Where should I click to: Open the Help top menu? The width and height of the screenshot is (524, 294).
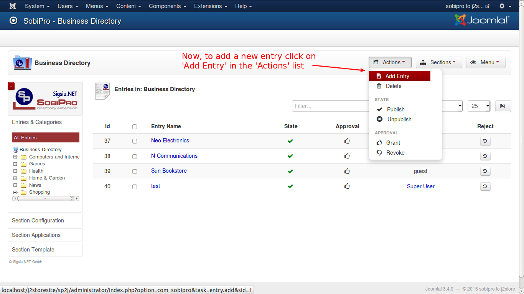(244, 6)
